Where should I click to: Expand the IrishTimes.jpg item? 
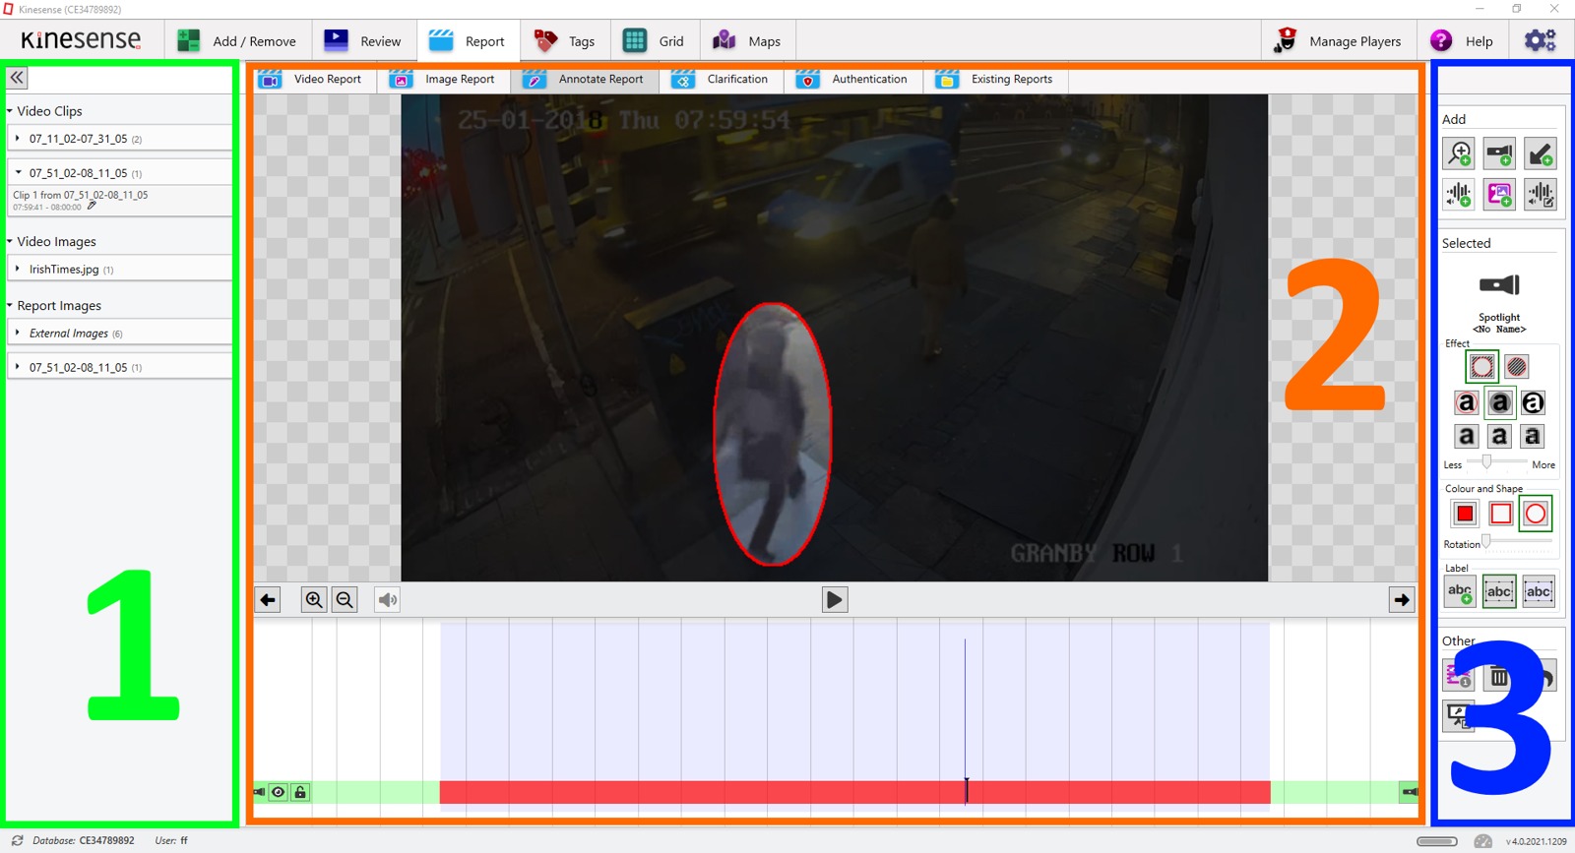[18, 269]
